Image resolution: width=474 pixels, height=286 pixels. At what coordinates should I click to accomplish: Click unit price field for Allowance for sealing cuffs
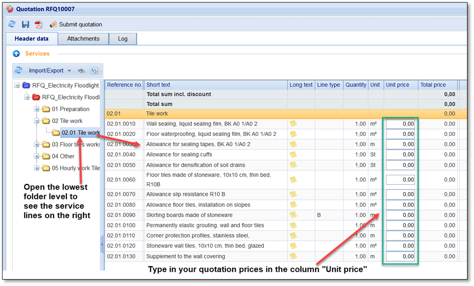400,155
